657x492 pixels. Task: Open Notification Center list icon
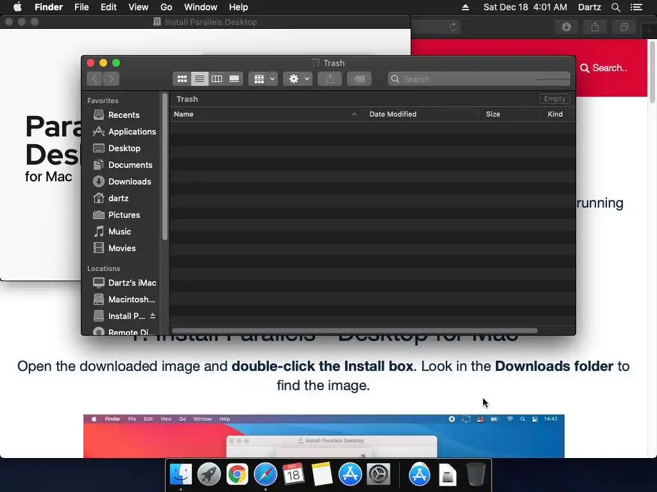pyautogui.click(x=636, y=7)
